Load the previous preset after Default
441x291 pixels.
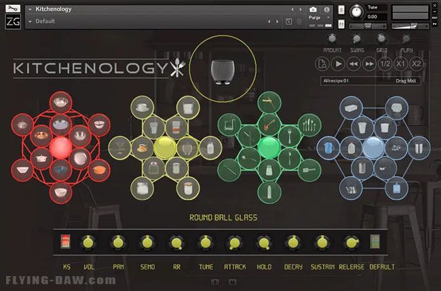[x=269, y=22]
